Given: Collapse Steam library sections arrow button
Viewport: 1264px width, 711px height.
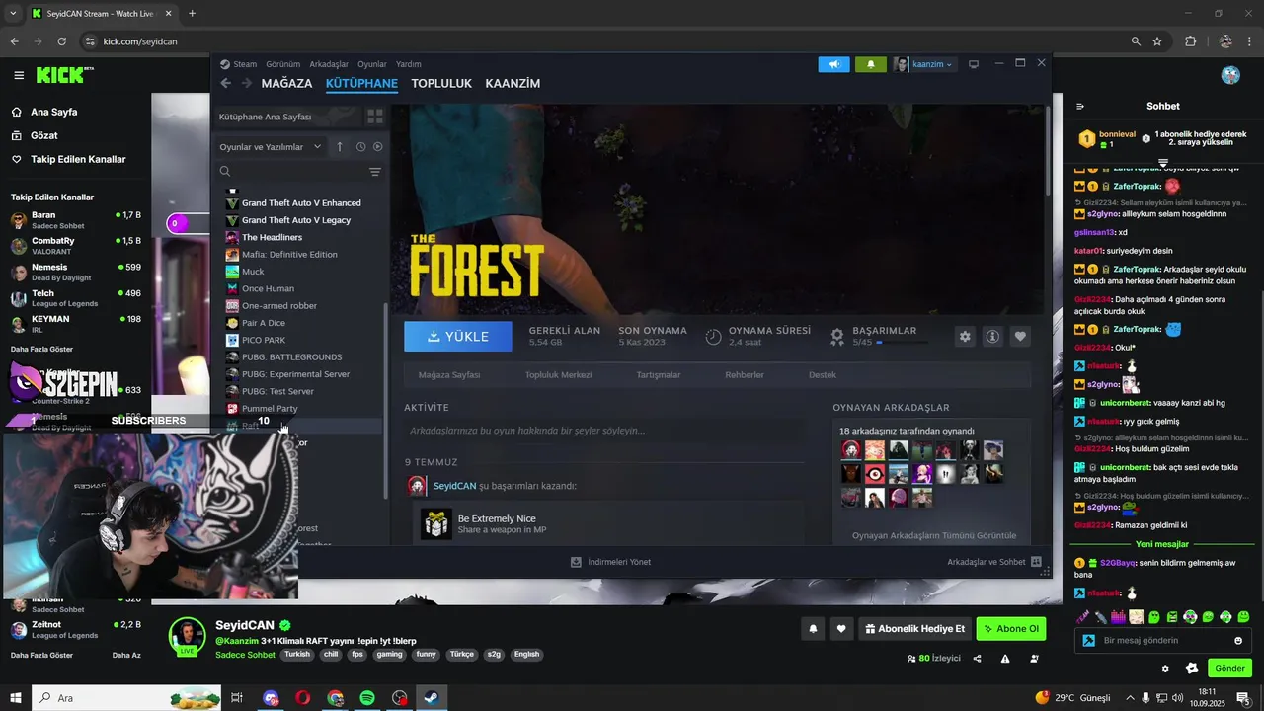Looking at the screenshot, I should coord(340,146).
